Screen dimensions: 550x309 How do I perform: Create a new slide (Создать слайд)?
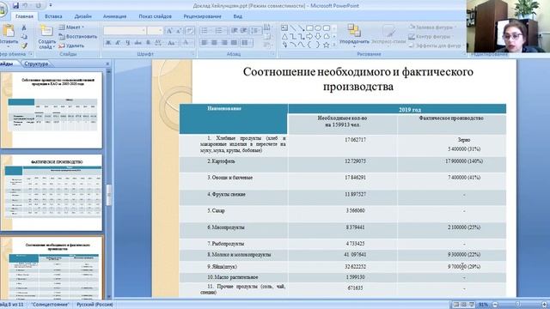46,37
